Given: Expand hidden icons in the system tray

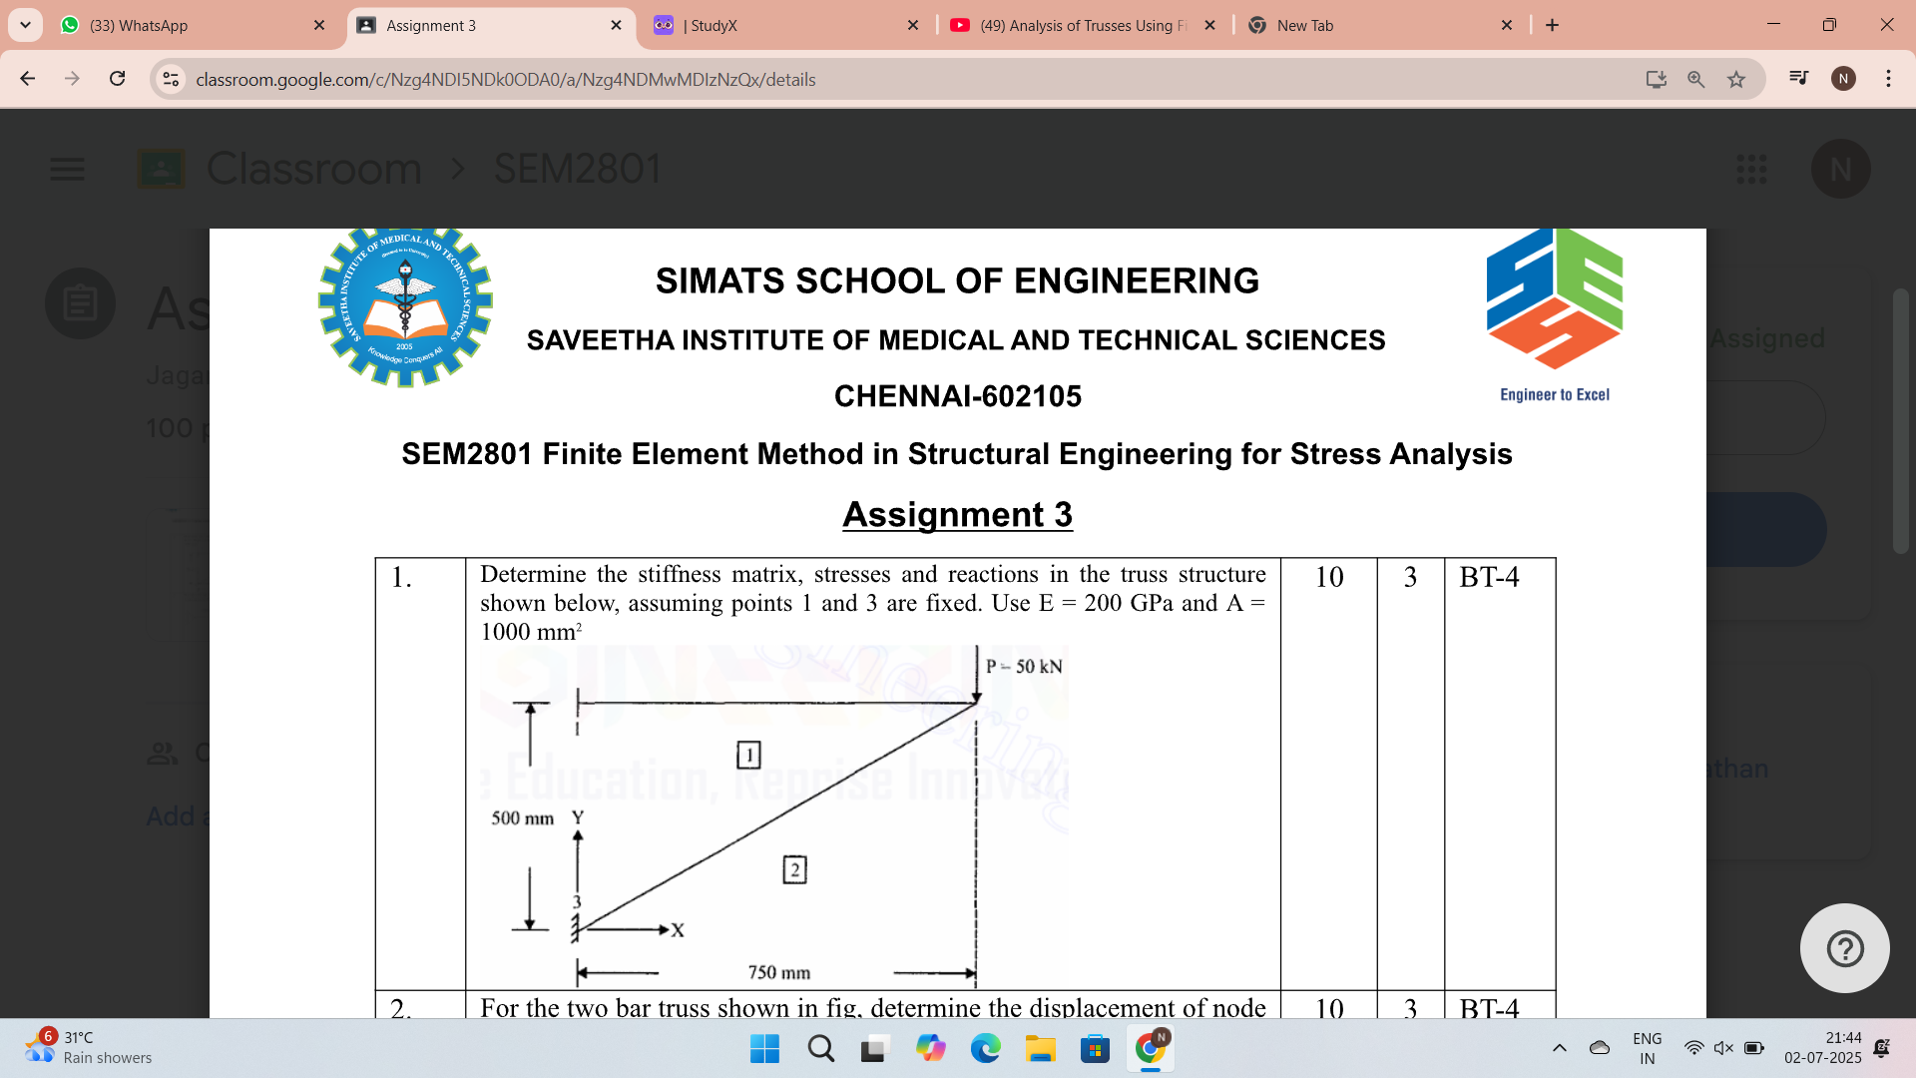Looking at the screenshot, I should pos(1560,1048).
